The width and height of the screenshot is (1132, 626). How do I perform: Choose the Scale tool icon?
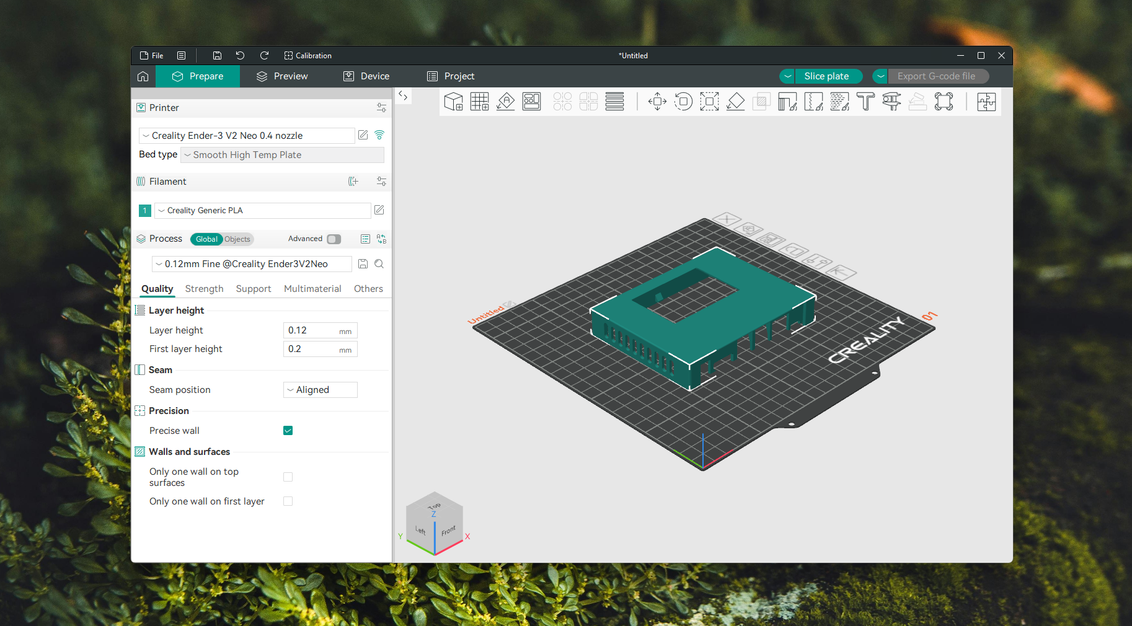709,101
